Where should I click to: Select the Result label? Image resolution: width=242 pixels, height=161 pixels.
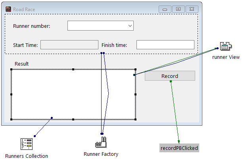click(21, 64)
